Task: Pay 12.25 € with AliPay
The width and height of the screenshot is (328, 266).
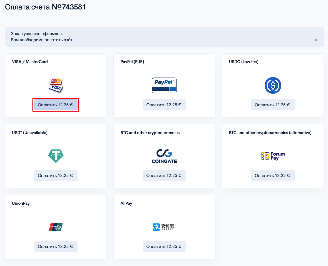Action: 164,247
